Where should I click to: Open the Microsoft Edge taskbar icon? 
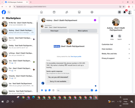tap(33, 97)
